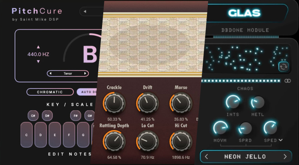This screenshot has width=299, height=165.
Task: Toggle the E note key
Action: tap(55, 135)
